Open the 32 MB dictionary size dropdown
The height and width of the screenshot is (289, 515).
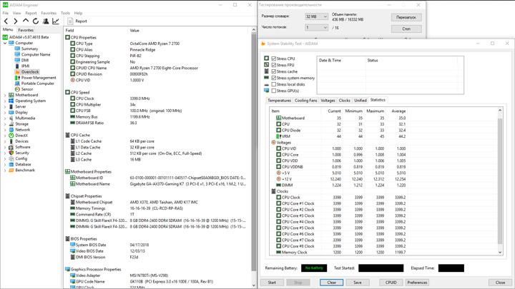coord(316,16)
